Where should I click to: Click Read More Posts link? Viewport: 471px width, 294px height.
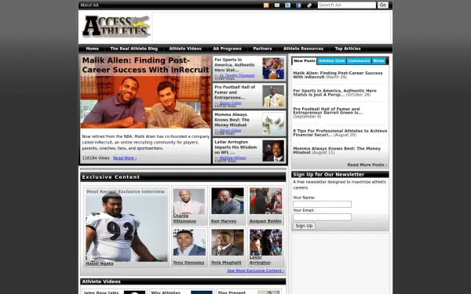pyautogui.click(x=367, y=165)
